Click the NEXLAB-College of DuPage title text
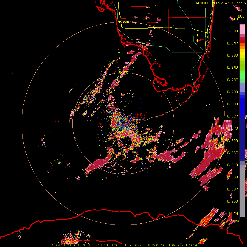This screenshot has height=247, width=247. (x=220, y=3)
